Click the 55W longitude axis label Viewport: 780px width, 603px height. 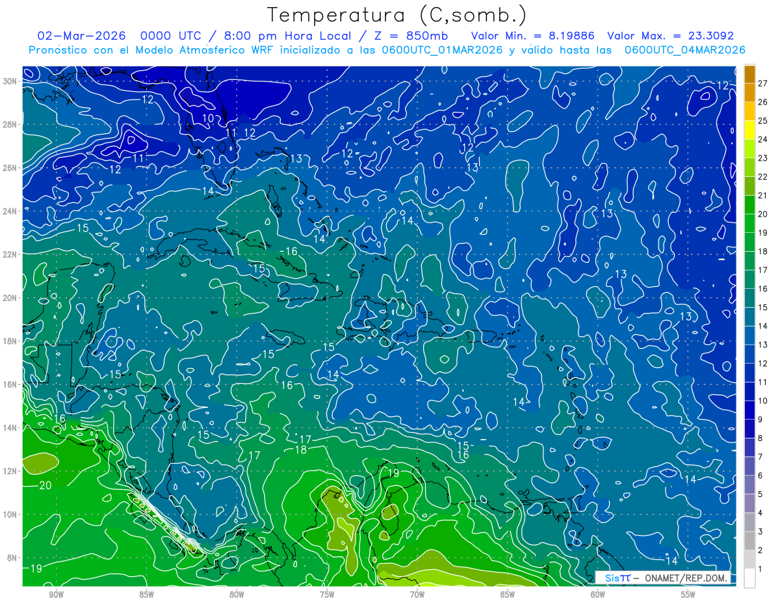[x=688, y=595]
